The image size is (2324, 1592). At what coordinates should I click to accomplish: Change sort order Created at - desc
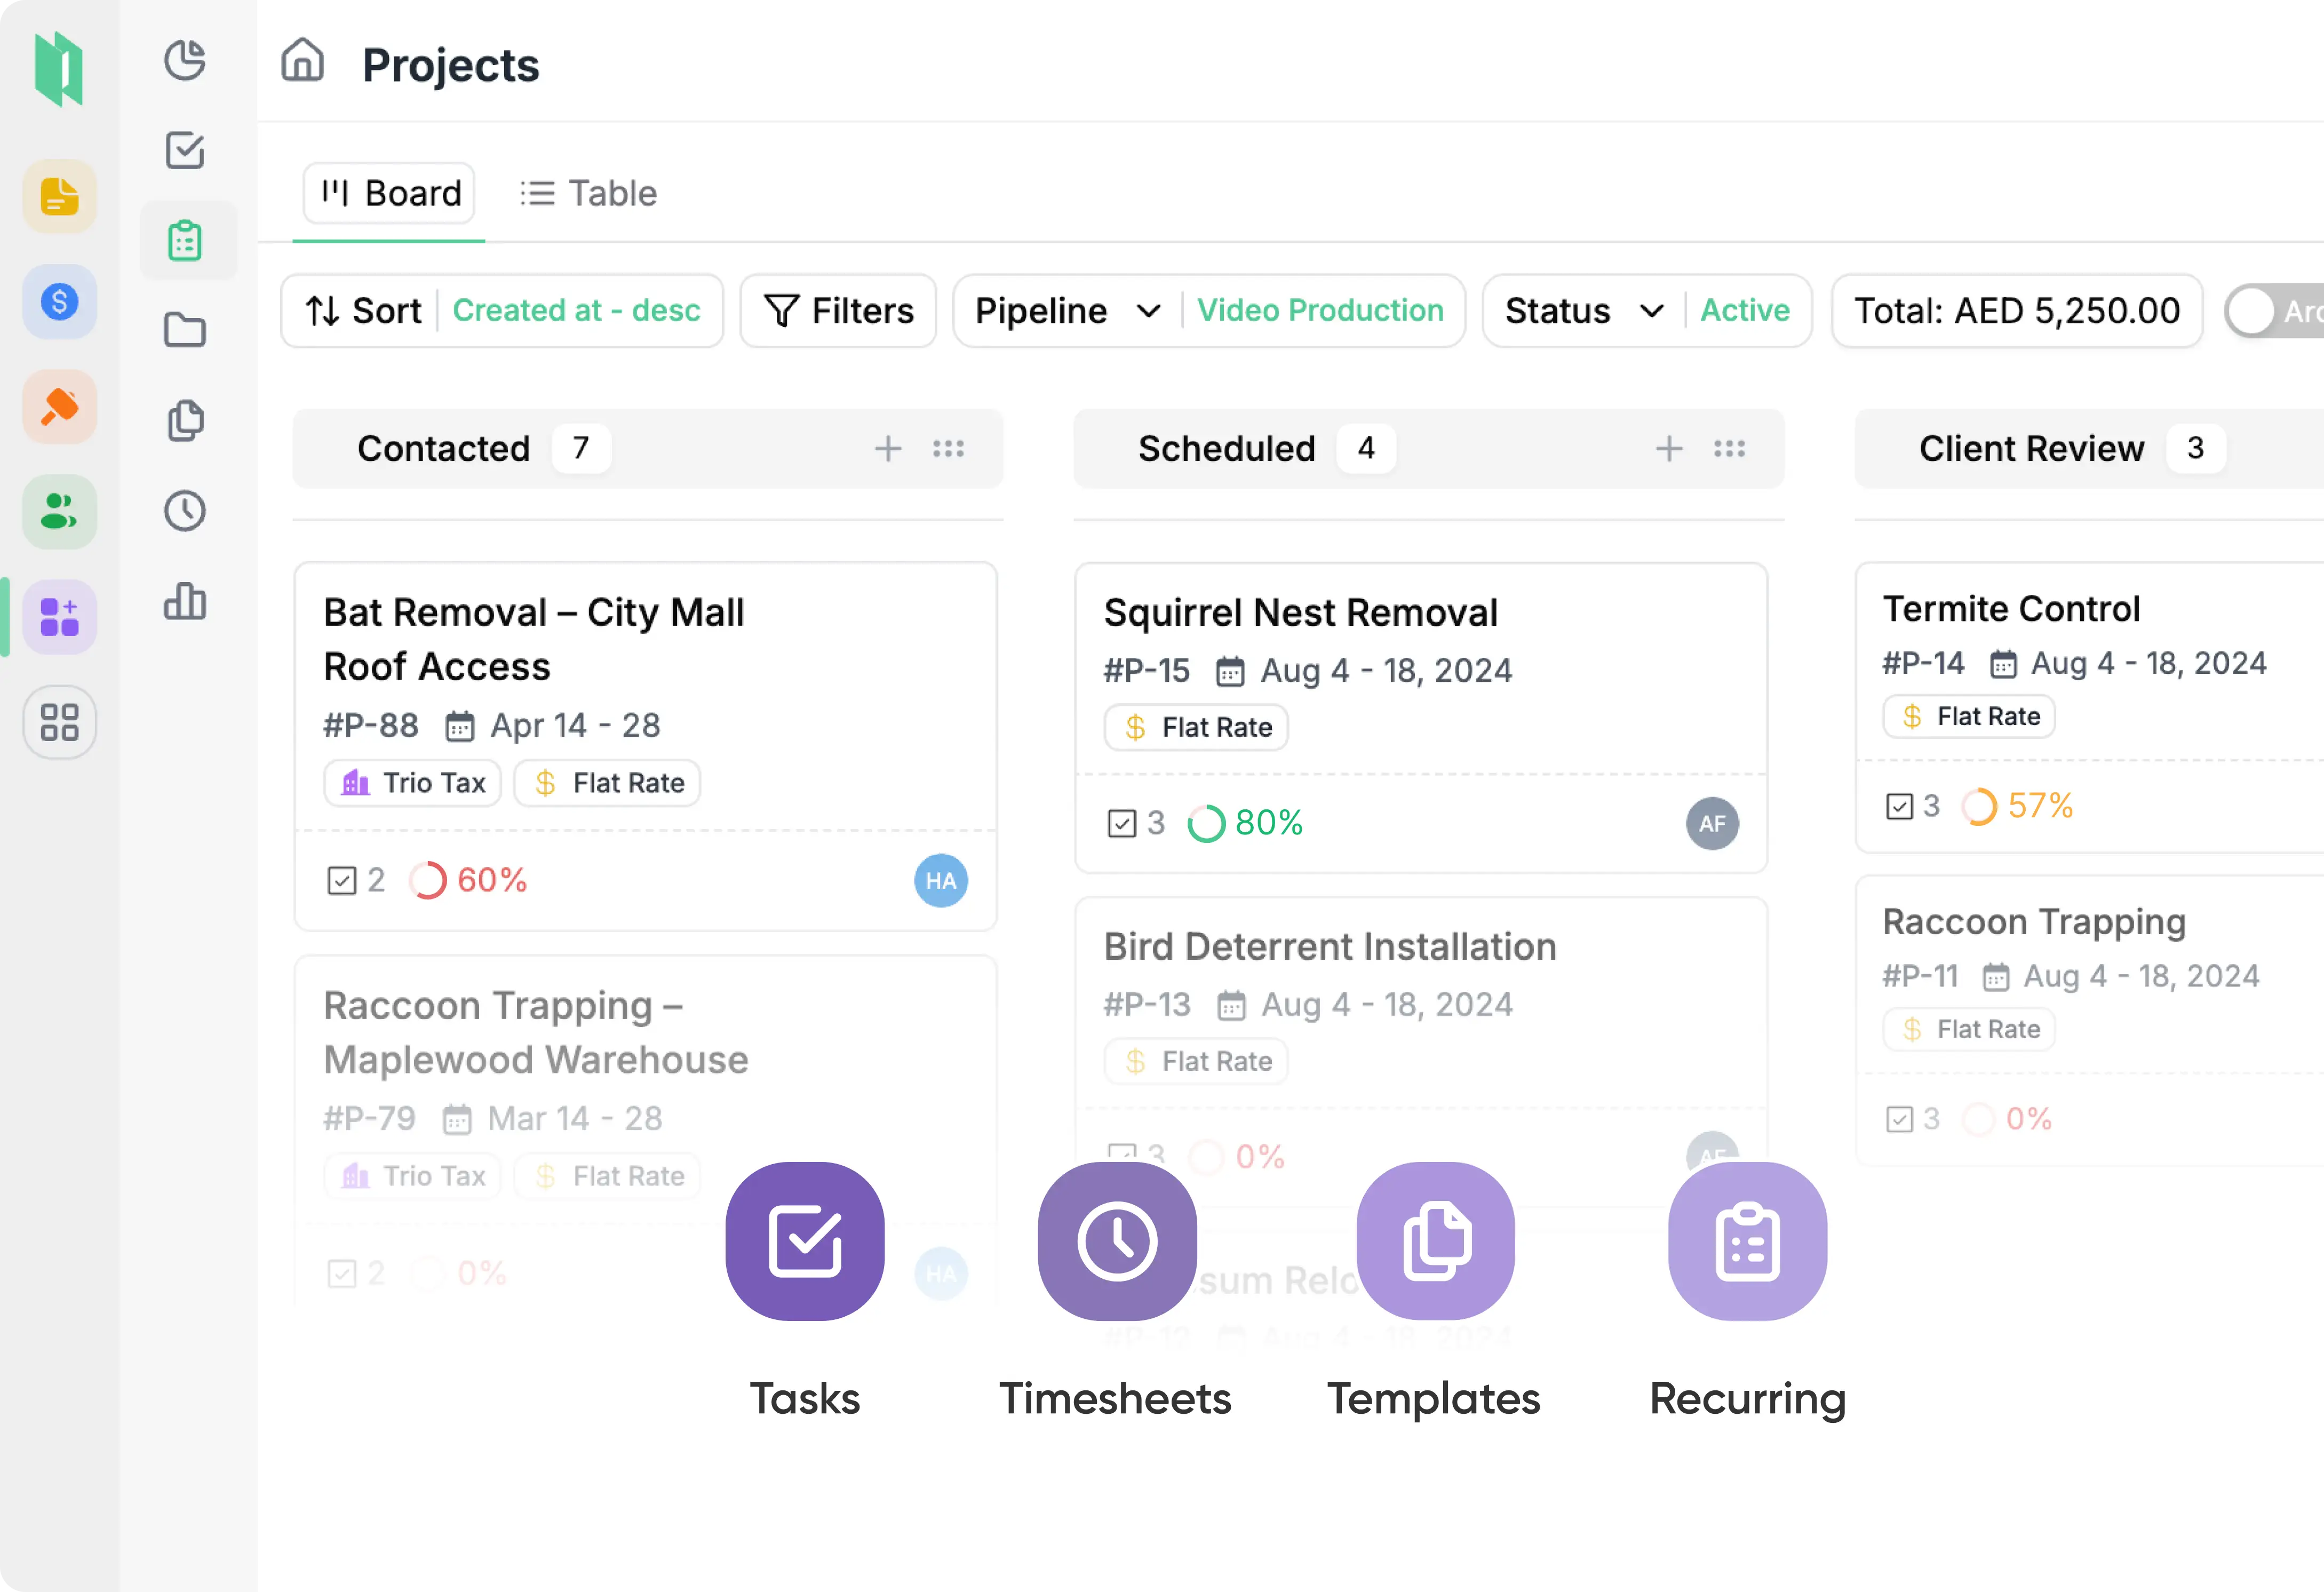point(576,311)
